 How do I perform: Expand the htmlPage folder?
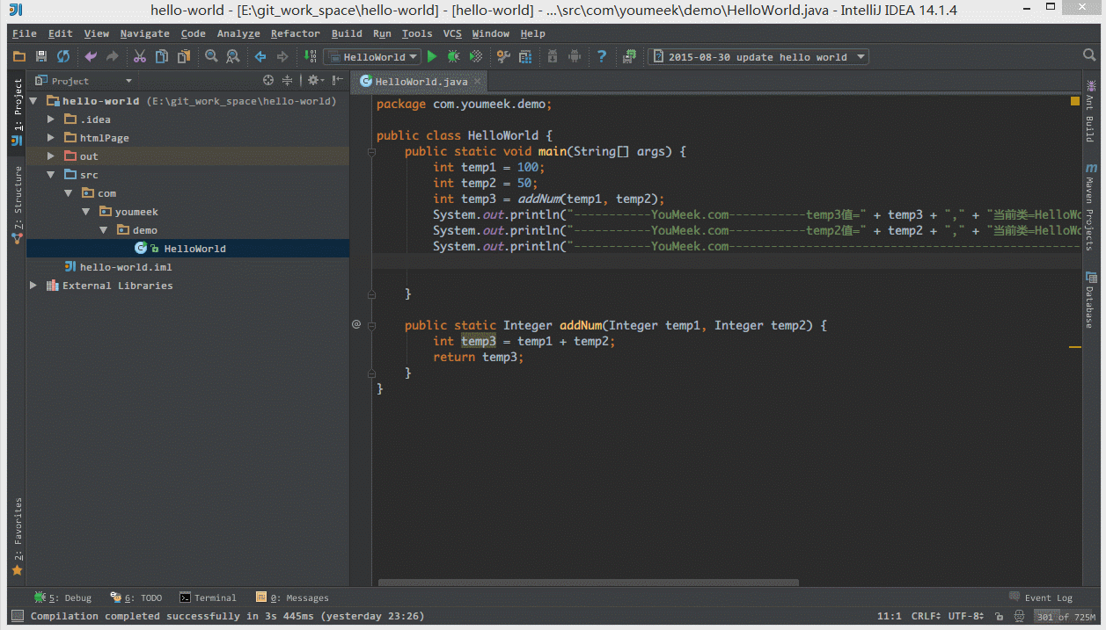pyautogui.click(x=50, y=137)
